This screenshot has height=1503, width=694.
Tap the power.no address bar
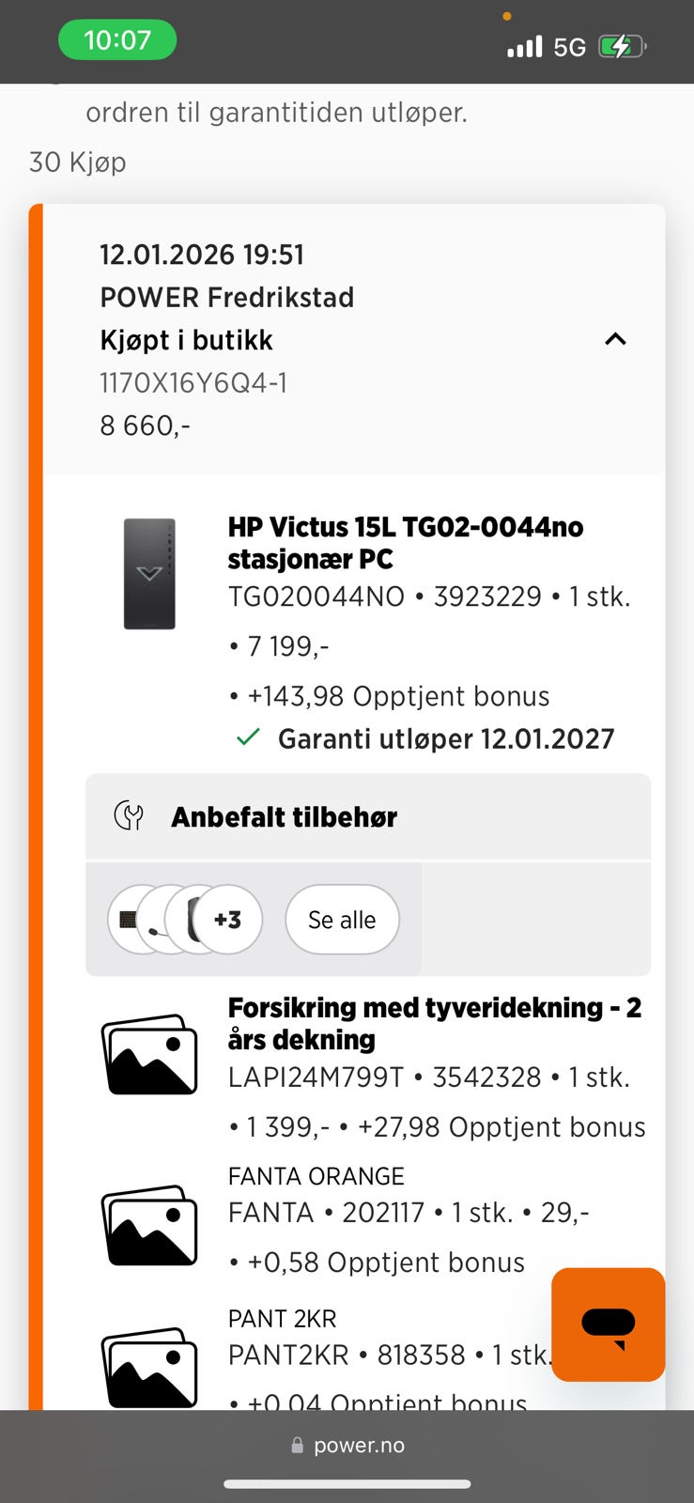pos(347,1446)
